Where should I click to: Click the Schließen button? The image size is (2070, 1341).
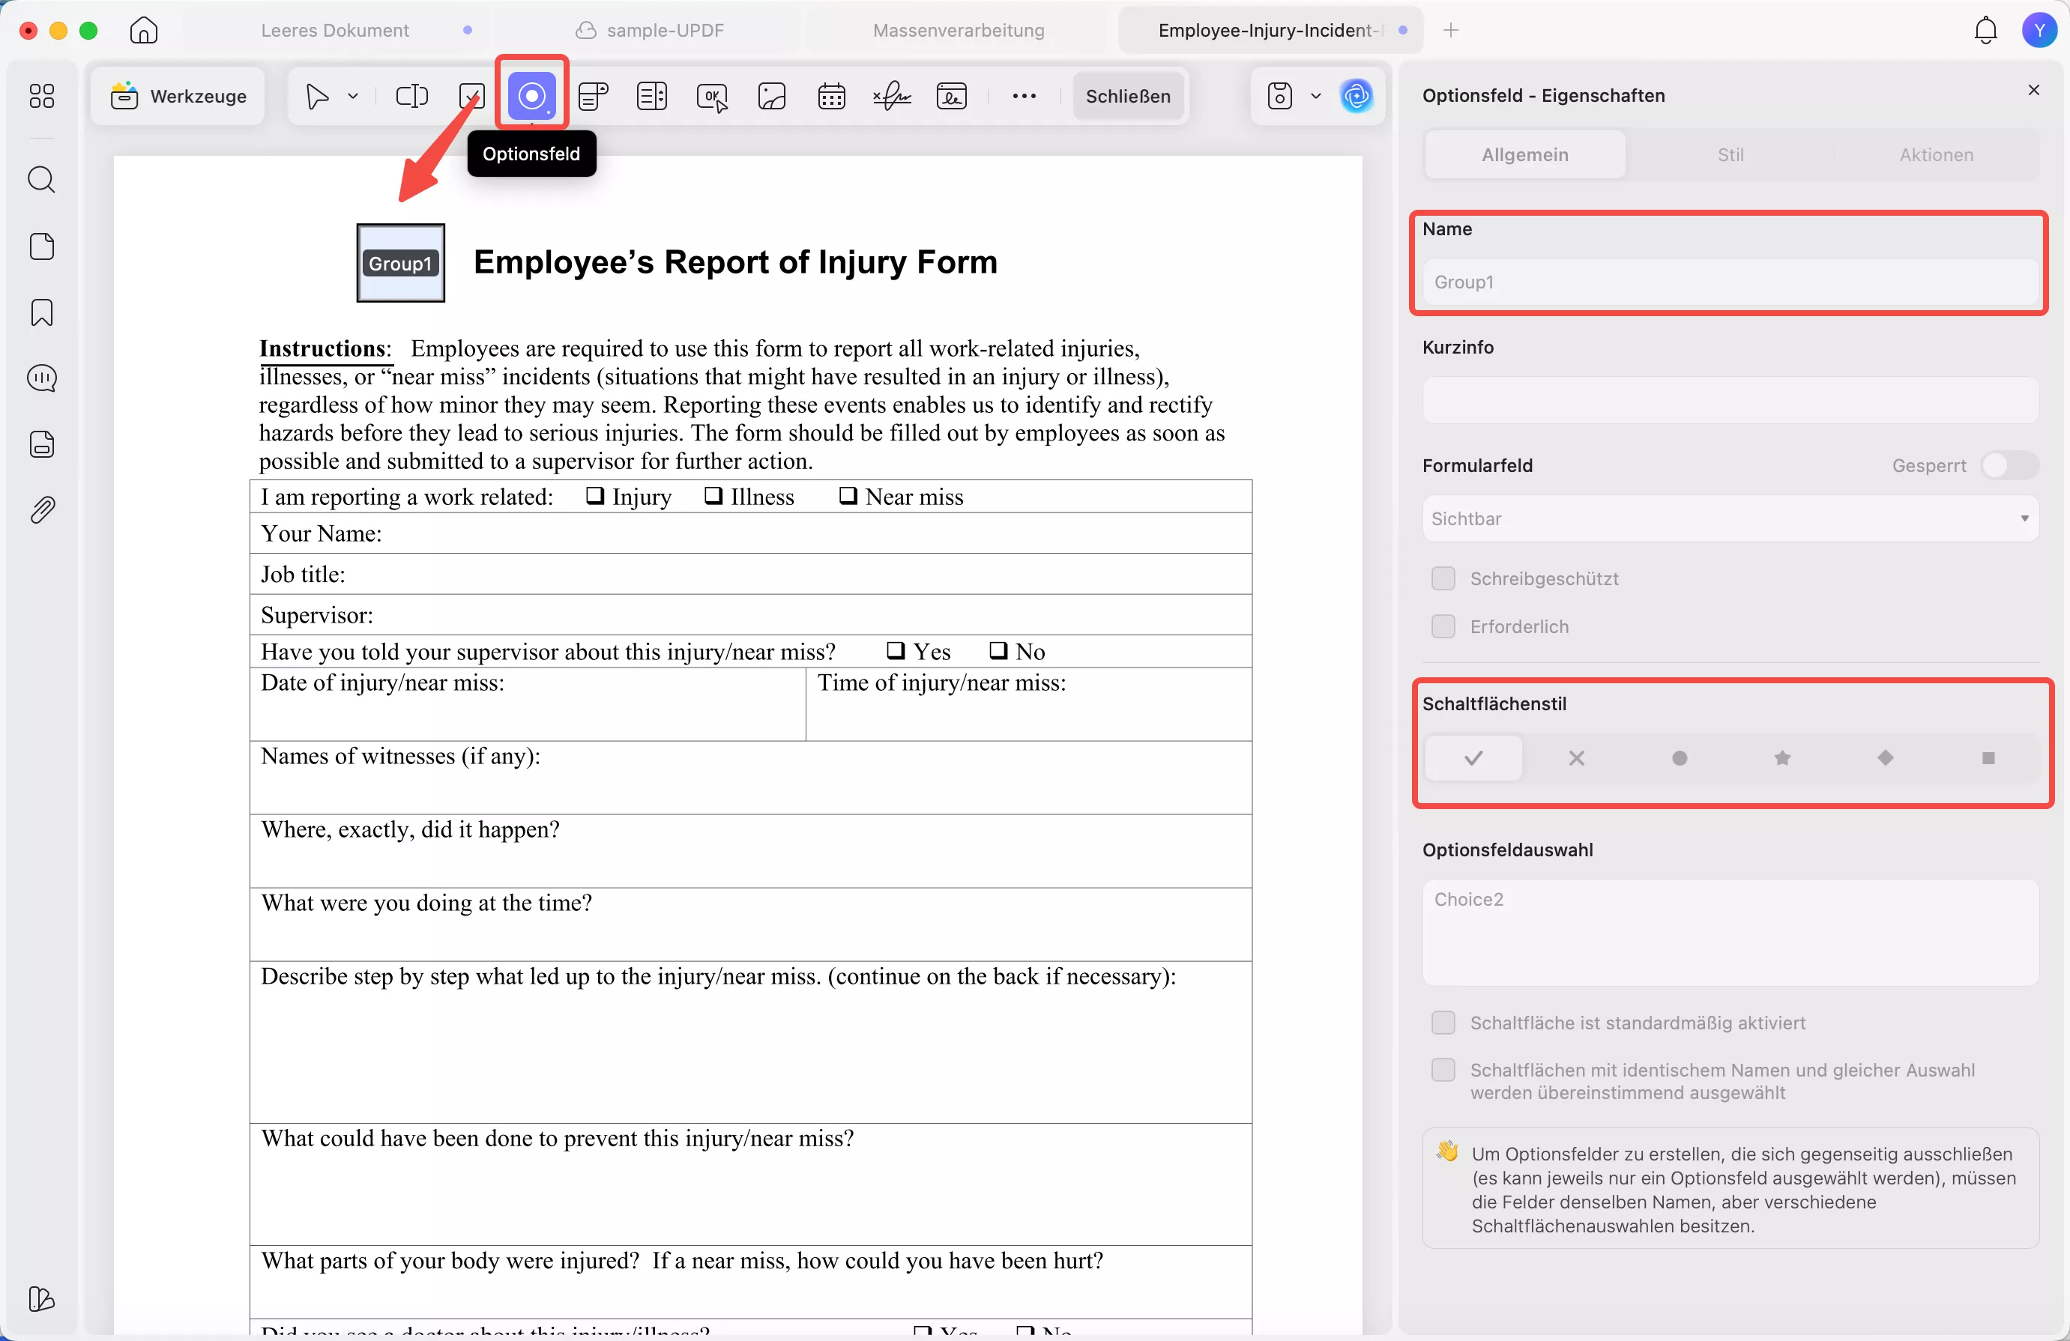pos(1127,96)
